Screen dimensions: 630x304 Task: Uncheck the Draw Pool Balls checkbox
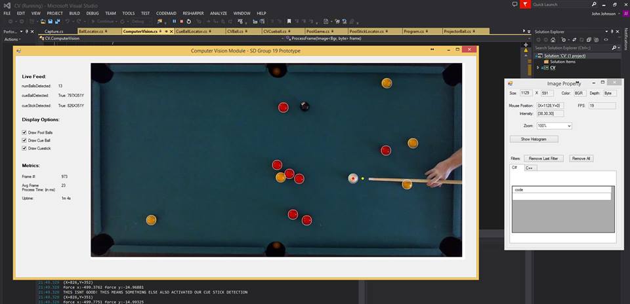click(x=24, y=132)
